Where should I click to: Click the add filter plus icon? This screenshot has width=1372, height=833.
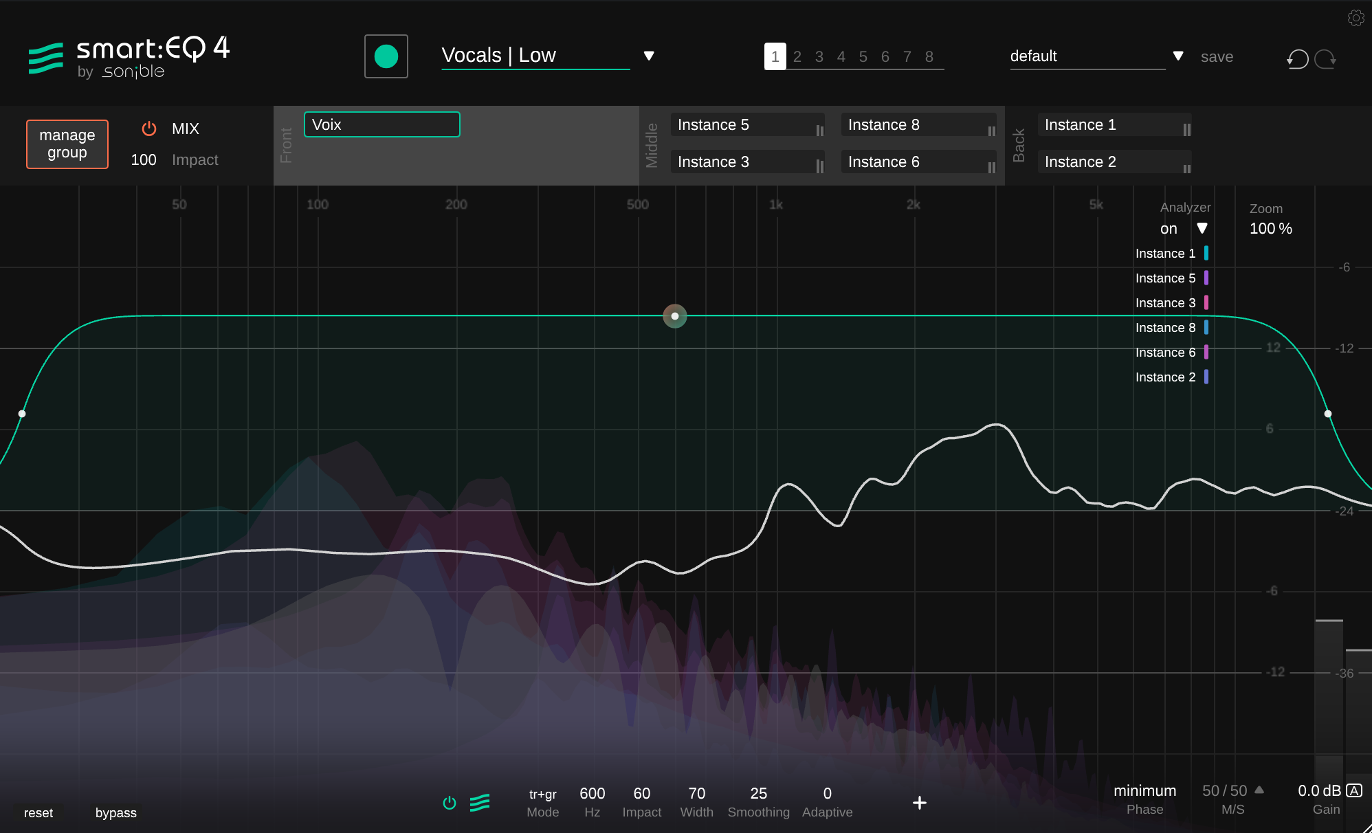(x=919, y=803)
